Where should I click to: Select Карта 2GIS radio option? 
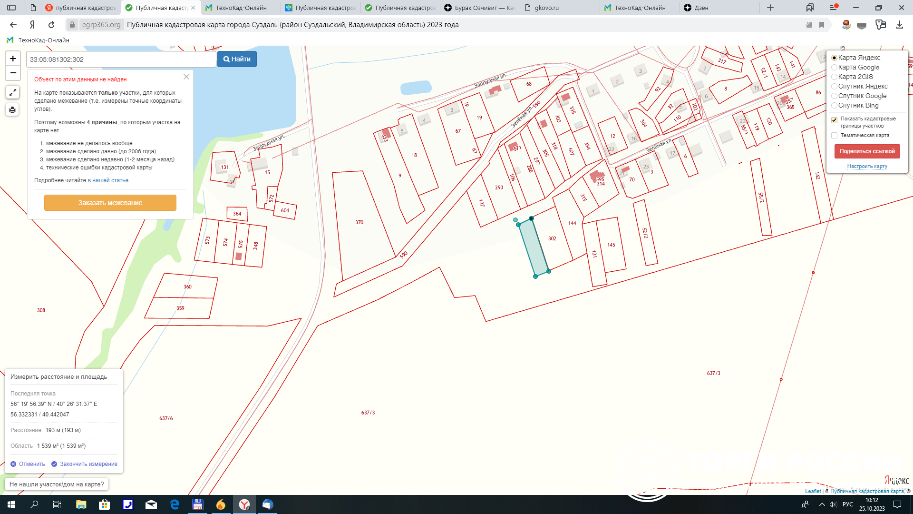[x=834, y=77]
